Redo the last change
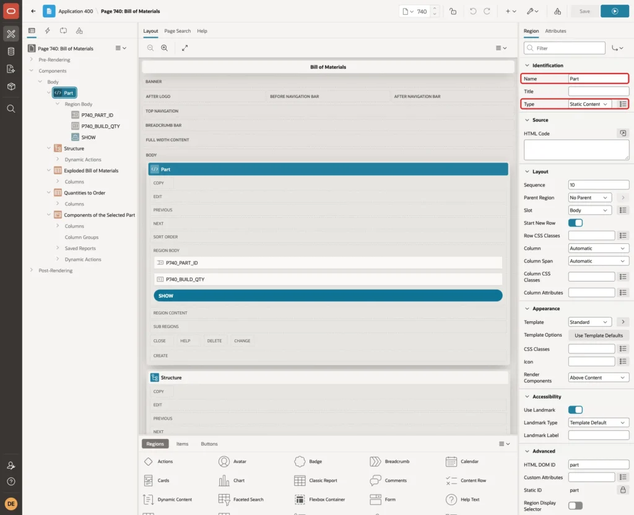Screen dimensions: 634x515 tap(487, 11)
